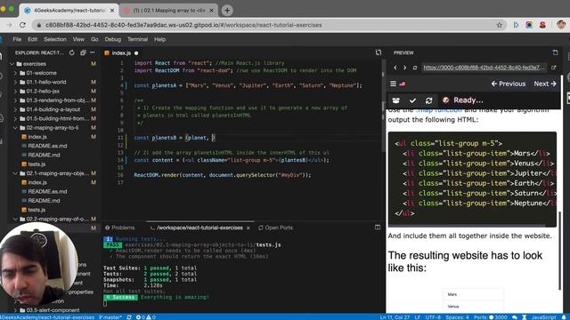Expand the 01-welcome folder
The image size is (570, 320).
[15, 73]
